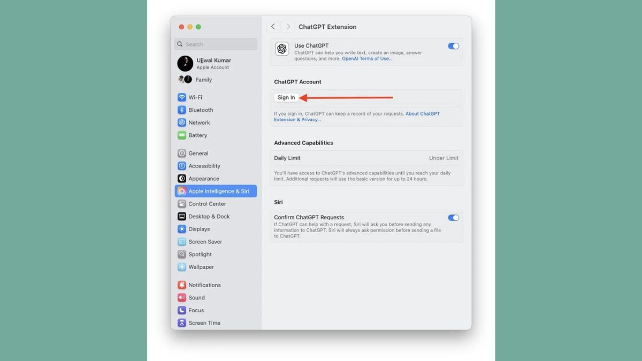Image resolution: width=642 pixels, height=361 pixels.
Task: Go forward with the right chevron
Action: (288, 27)
